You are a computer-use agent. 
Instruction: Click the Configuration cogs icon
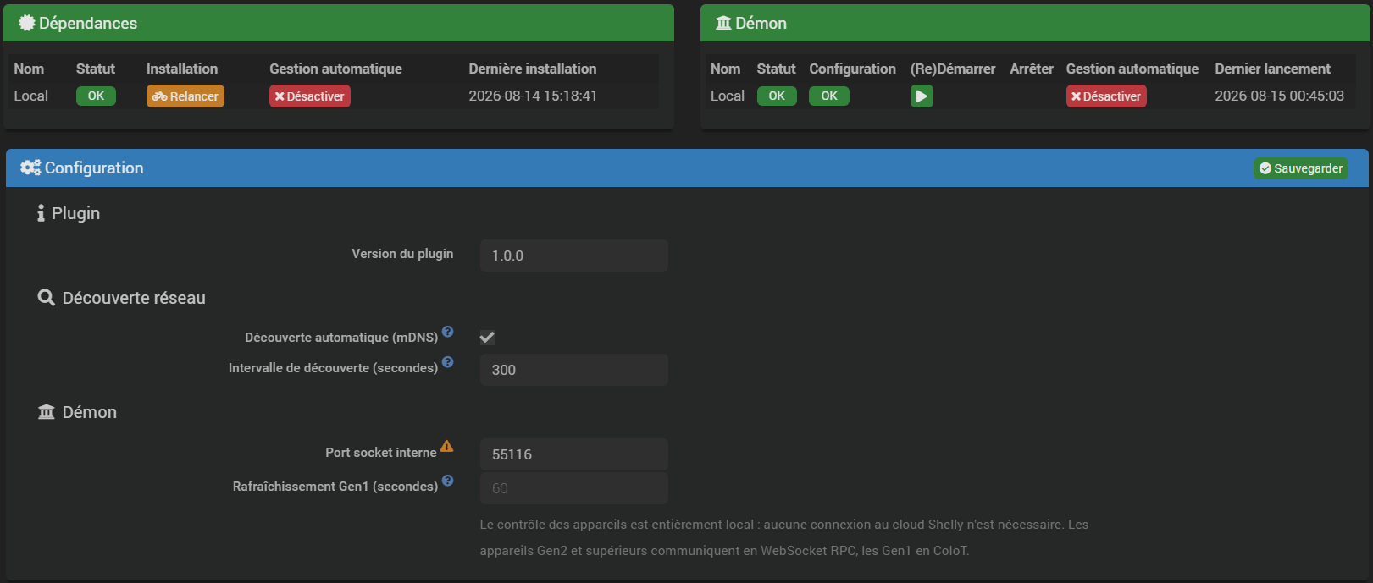tap(30, 168)
